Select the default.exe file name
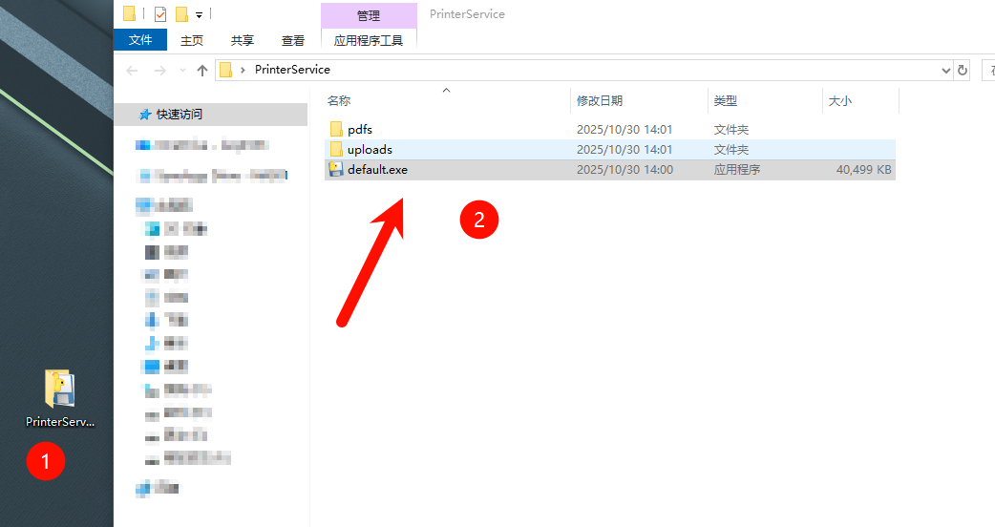Viewport: 995px width, 527px height. [x=377, y=170]
